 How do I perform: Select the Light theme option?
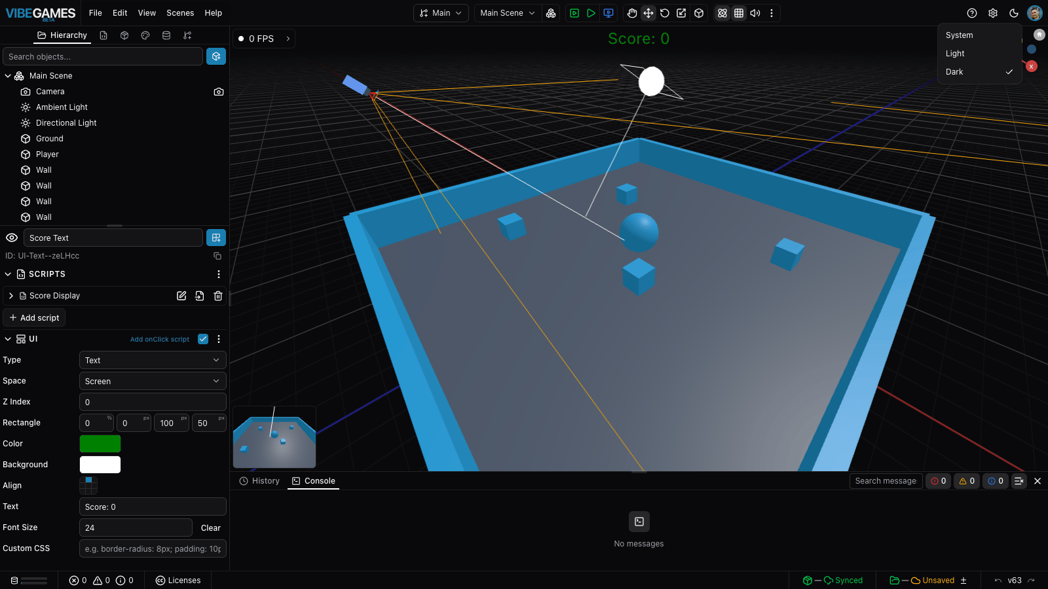pos(980,54)
